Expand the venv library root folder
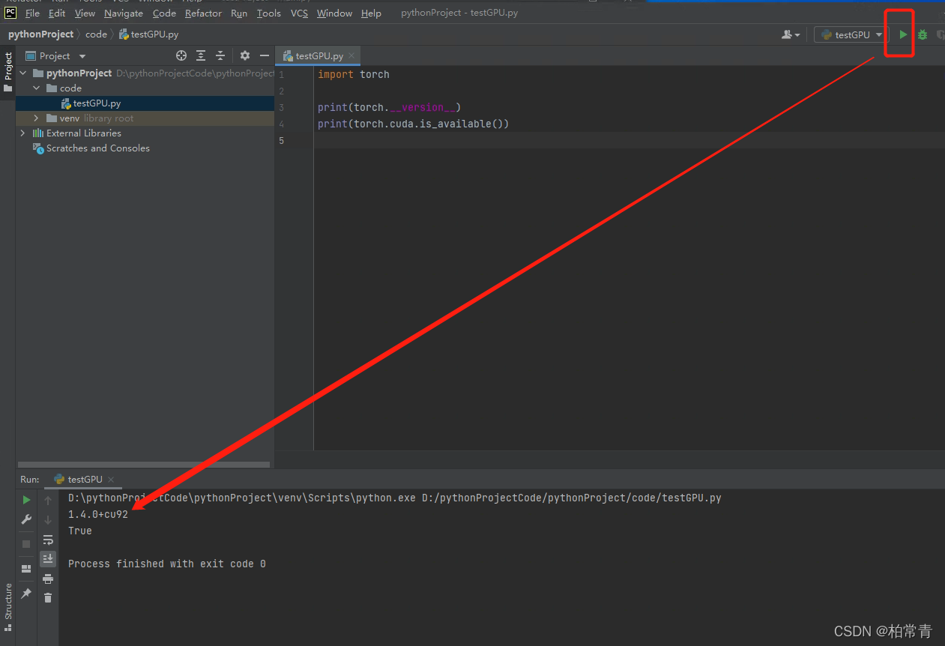 pyautogui.click(x=37, y=118)
